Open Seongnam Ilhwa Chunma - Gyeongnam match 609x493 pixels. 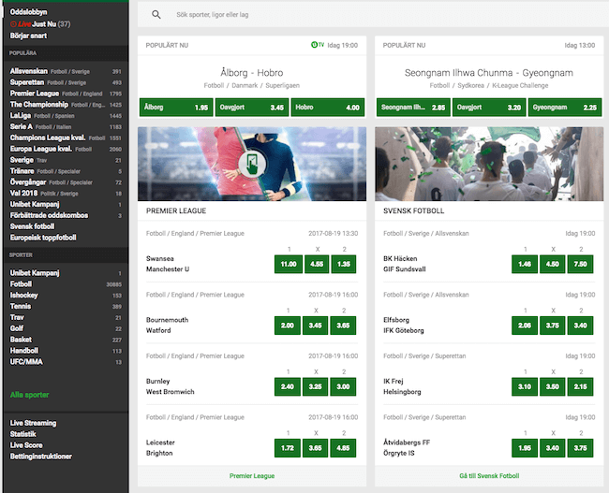(488, 73)
